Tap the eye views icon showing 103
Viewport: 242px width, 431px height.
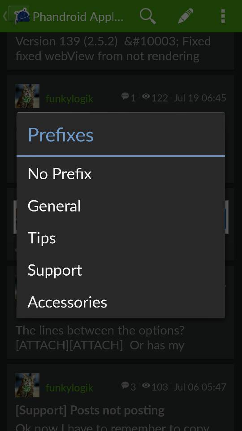[146, 385]
